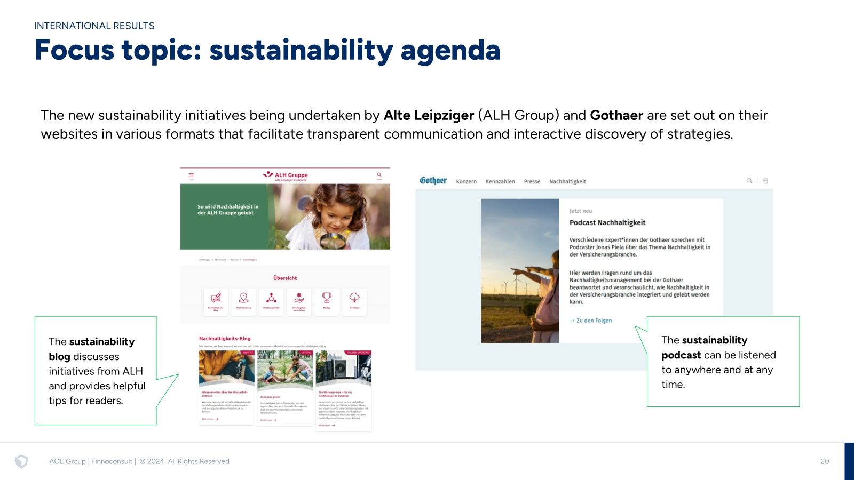Click the 'Podcast Nachhaltigkeit' heading
The width and height of the screenshot is (854, 480).
point(607,223)
